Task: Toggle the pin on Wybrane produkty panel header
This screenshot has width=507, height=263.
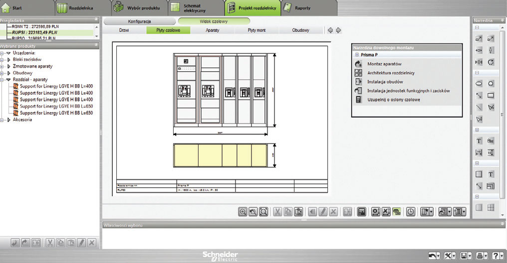Action: coord(96,46)
